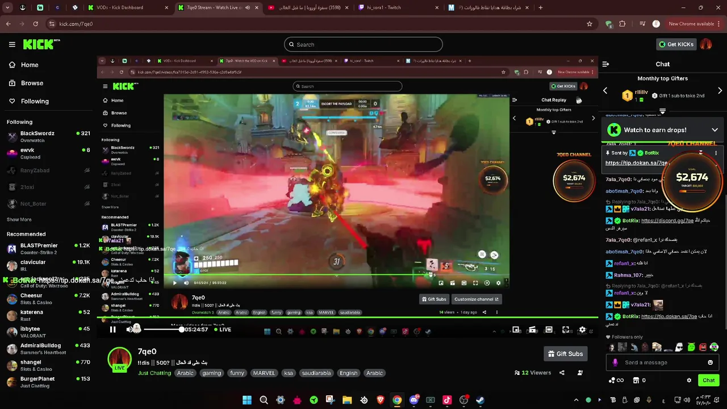Open AdmiralBulldog recommended channel
727x409 pixels.
click(x=48, y=349)
